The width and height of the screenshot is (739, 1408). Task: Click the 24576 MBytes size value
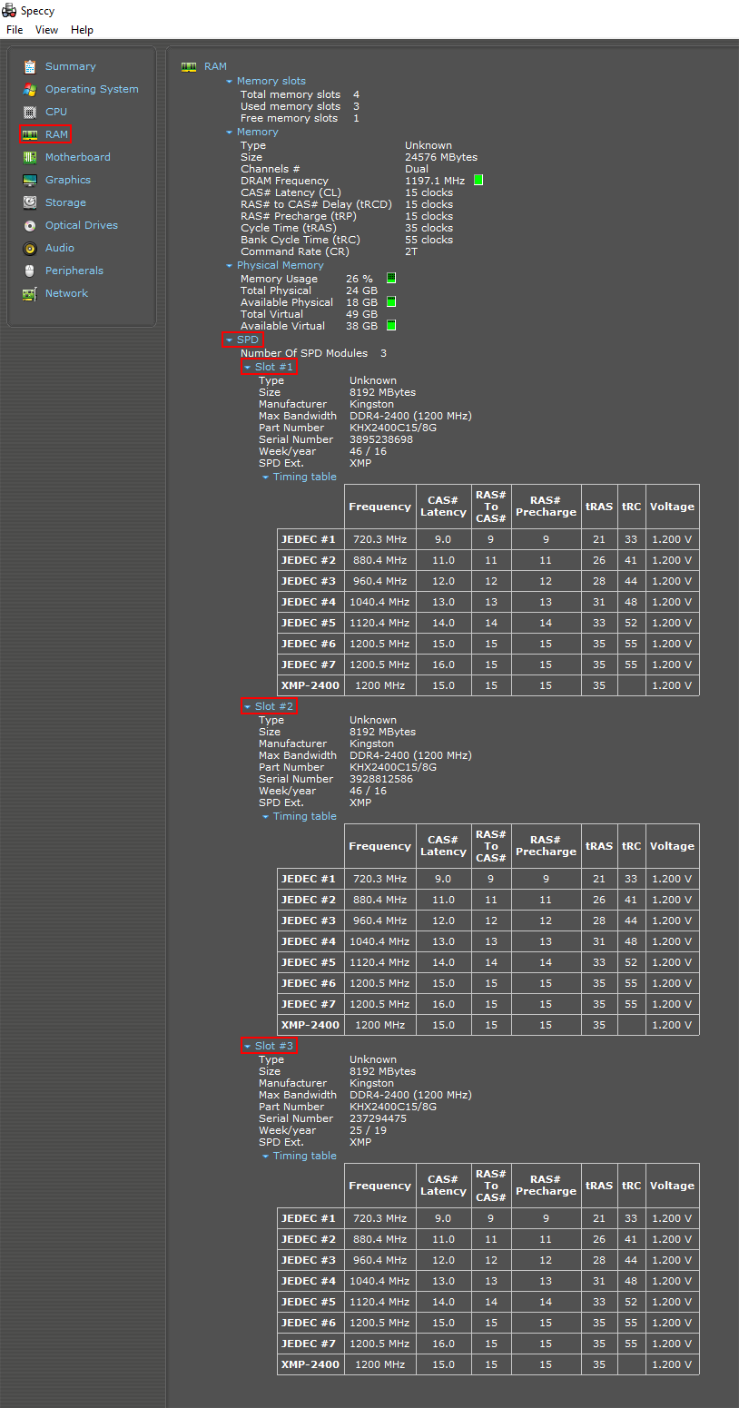pyautogui.click(x=441, y=157)
